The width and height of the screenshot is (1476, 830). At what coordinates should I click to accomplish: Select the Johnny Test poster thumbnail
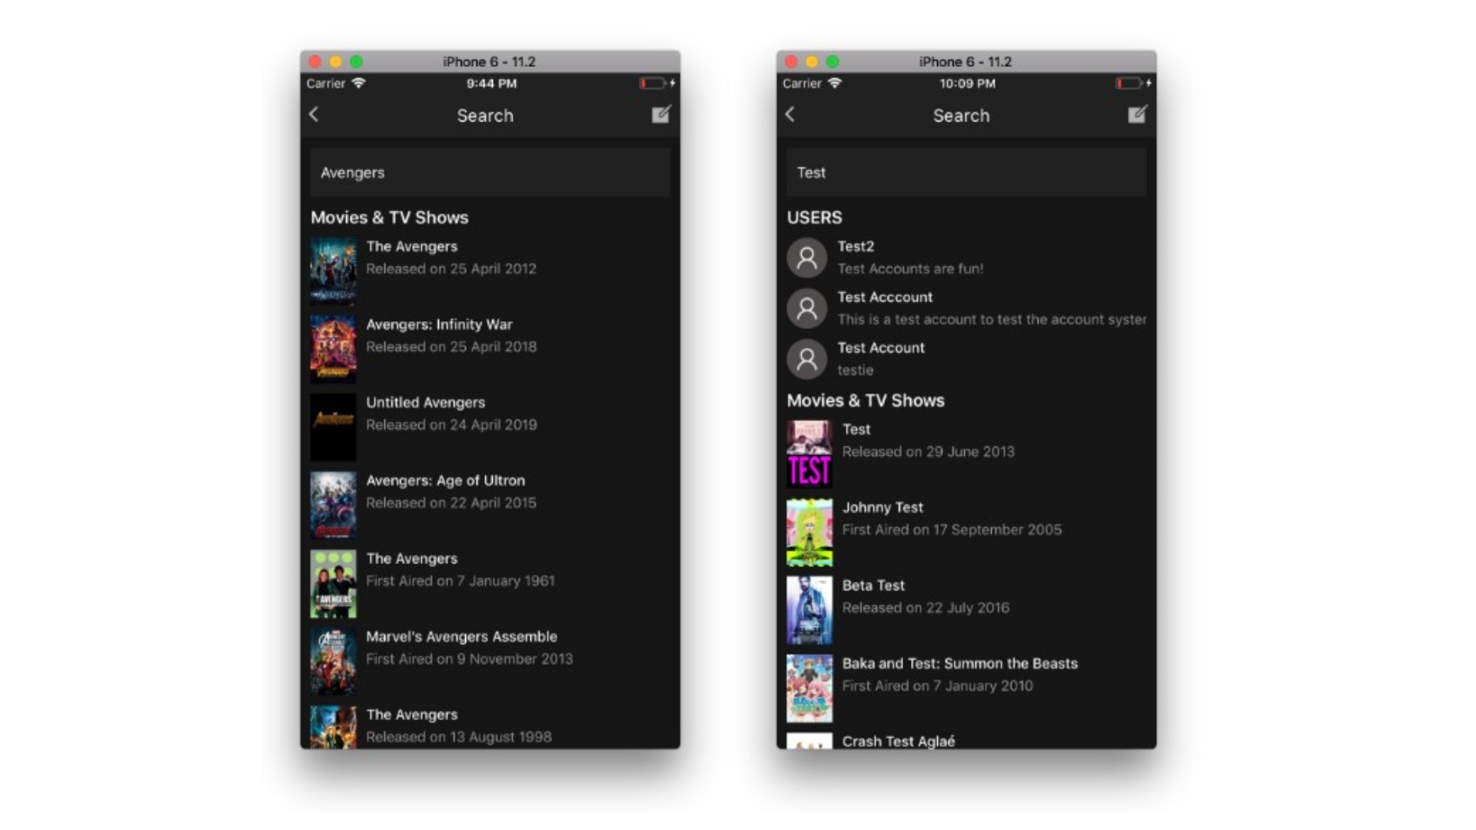pos(809,532)
